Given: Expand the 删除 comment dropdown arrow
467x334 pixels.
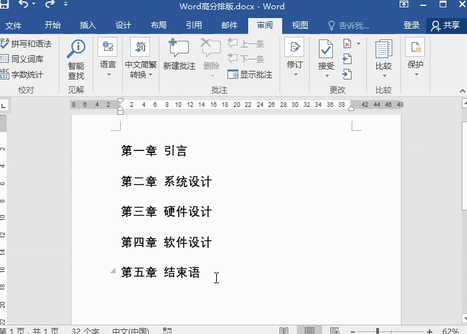Looking at the screenshot, I should 212,75.
